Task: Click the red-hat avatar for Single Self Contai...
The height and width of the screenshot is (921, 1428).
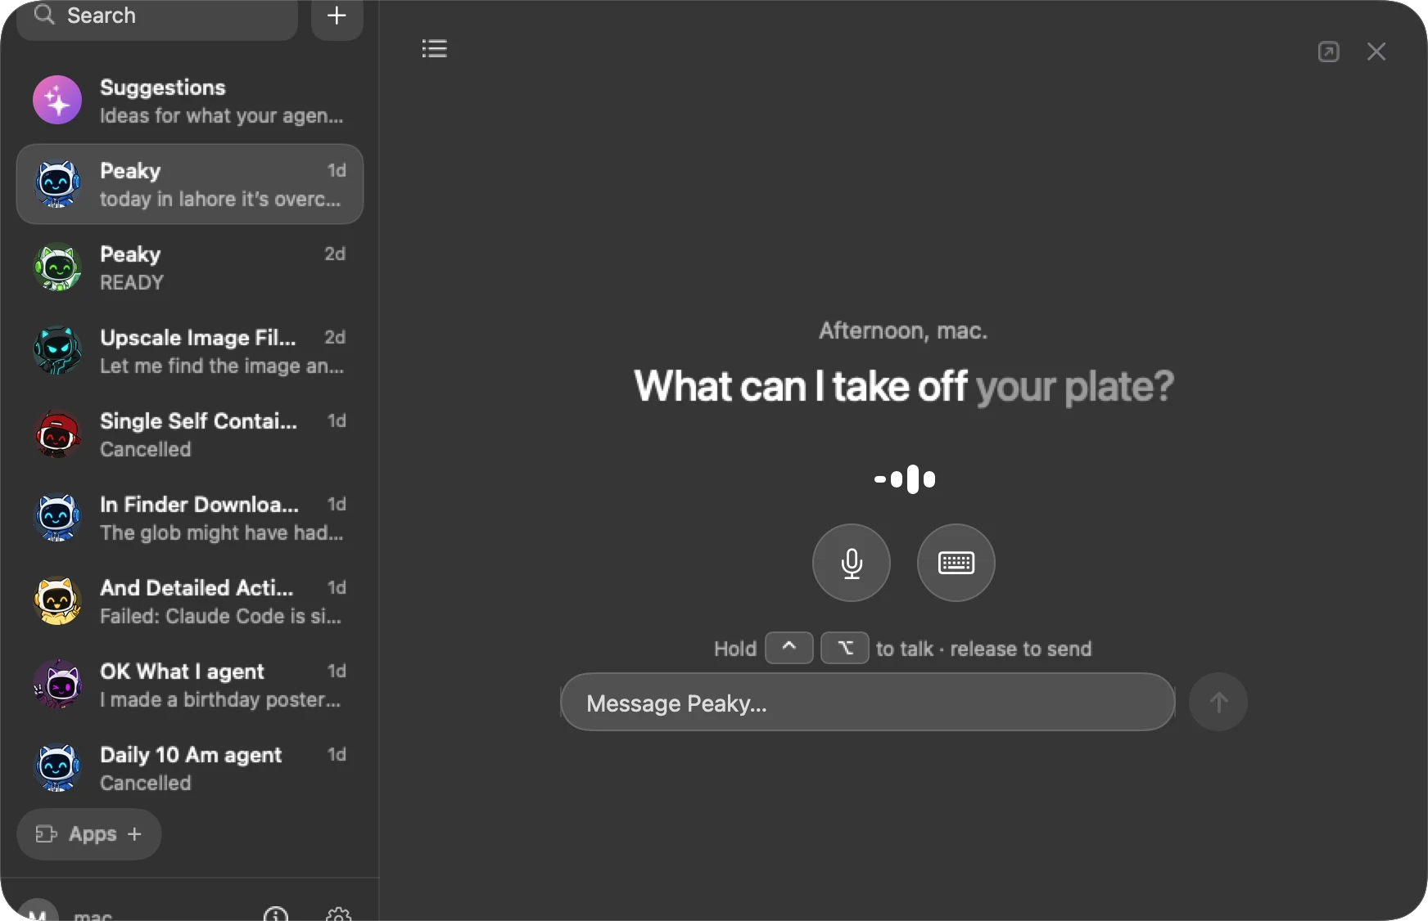Action: (57, 434)
